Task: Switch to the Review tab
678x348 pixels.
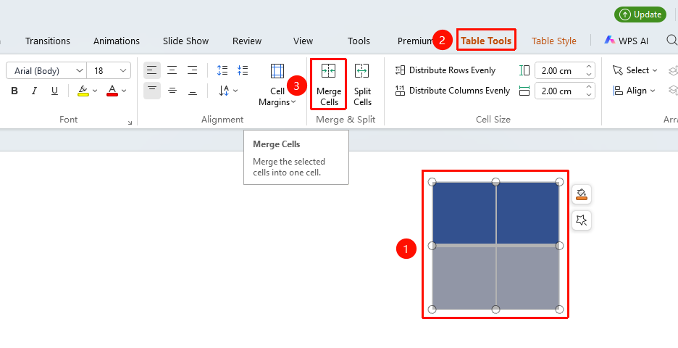Action: pyautogui.click(x=247, y=41)
